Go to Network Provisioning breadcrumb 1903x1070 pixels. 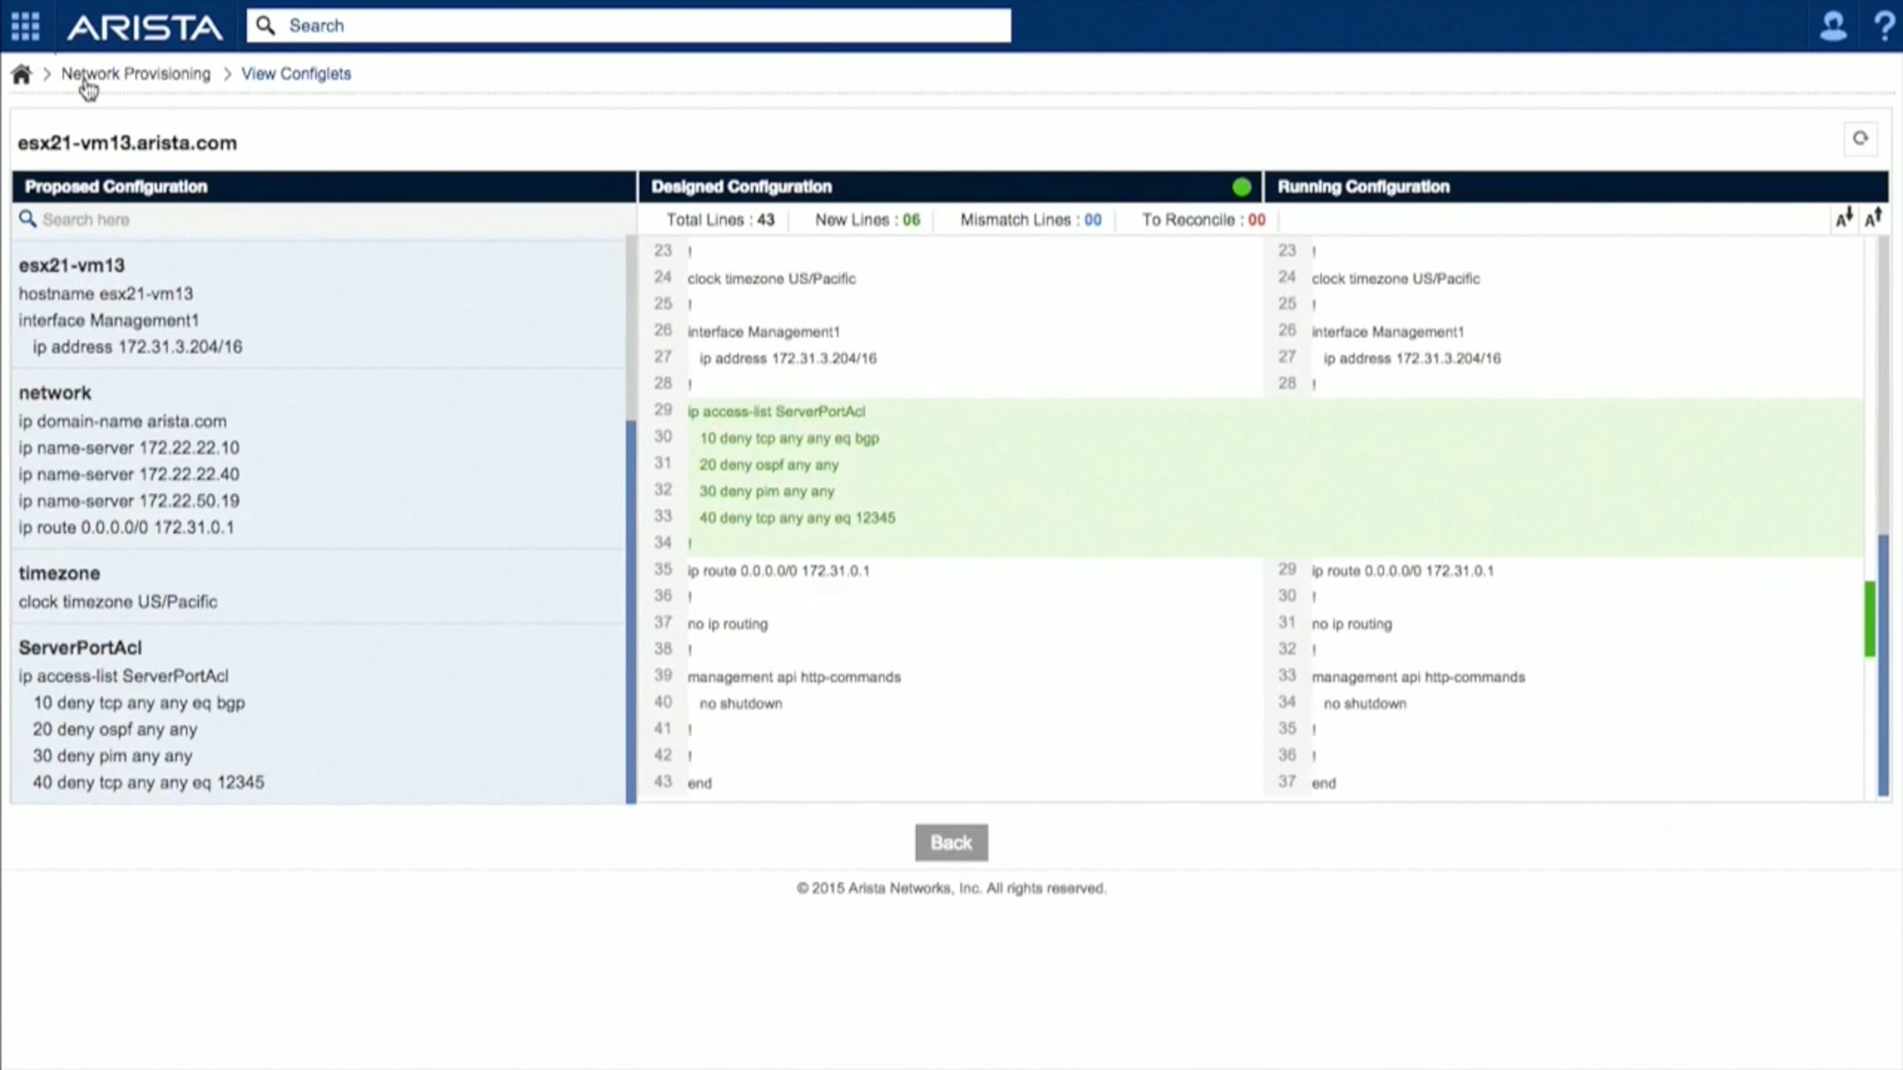click(136, 74)
